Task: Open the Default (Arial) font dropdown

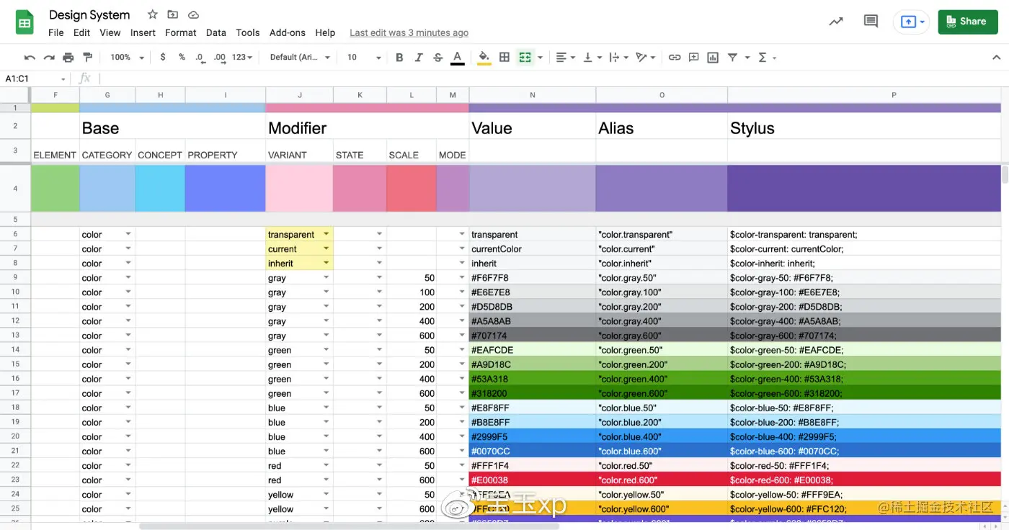Action: click(300, 58)
